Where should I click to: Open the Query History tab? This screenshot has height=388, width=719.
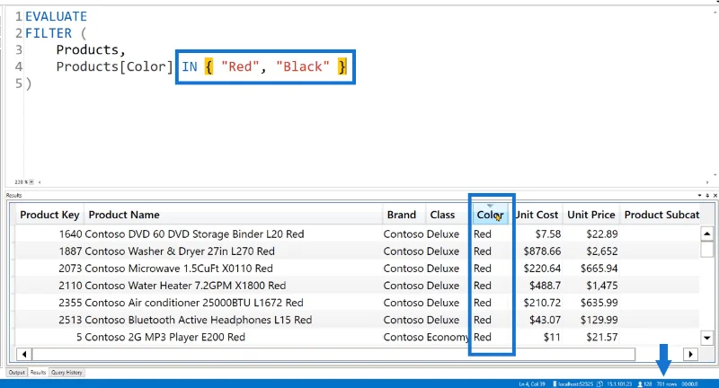(67, 373)
